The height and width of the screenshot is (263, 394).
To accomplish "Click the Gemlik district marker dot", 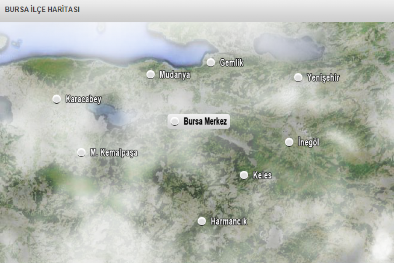I will pos(211,62).
